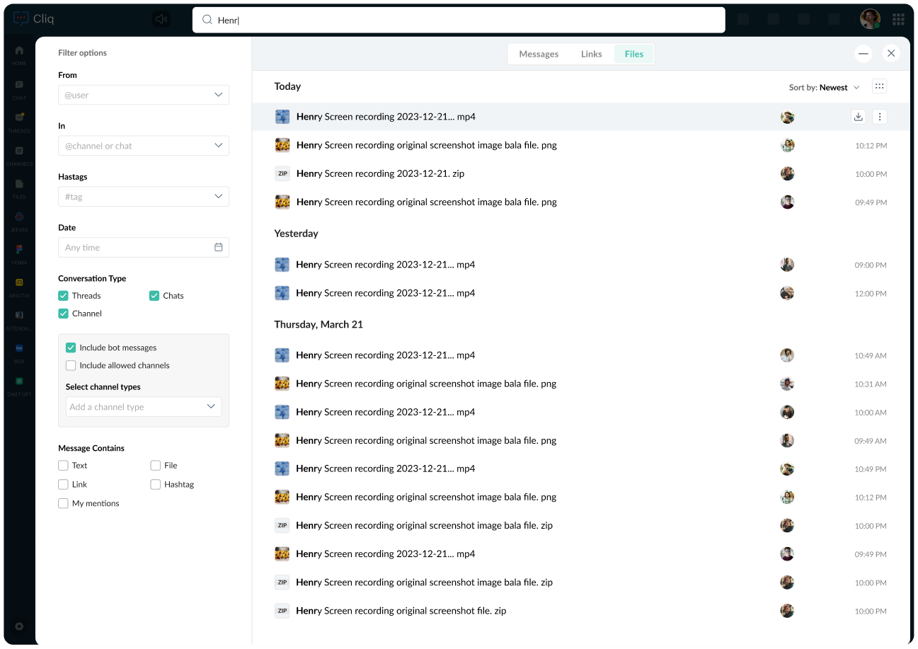Click thumbnail of 12:00 PM mp4 file
Image resolution: width=918 pixels, height=649 pixels.
[x=282, y=293]
